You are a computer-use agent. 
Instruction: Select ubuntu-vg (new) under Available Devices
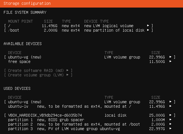pyautogui.click(x=90, y=57)
